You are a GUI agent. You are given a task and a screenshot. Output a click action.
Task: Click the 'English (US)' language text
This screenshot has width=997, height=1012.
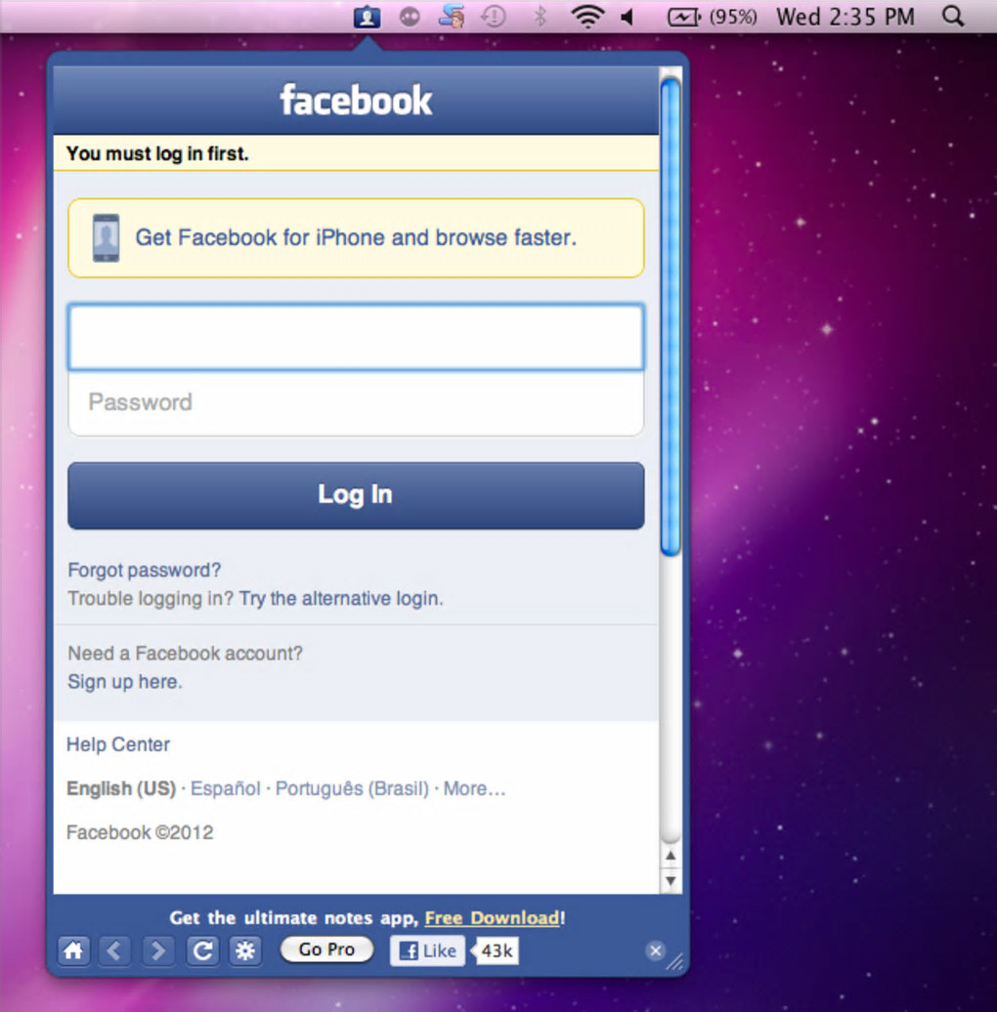coord(121,788)
